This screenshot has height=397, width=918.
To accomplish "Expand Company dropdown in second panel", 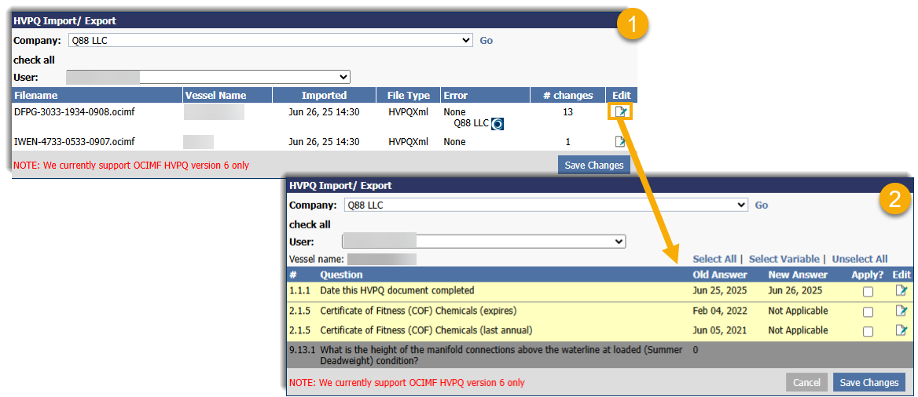I will point(545,205).
